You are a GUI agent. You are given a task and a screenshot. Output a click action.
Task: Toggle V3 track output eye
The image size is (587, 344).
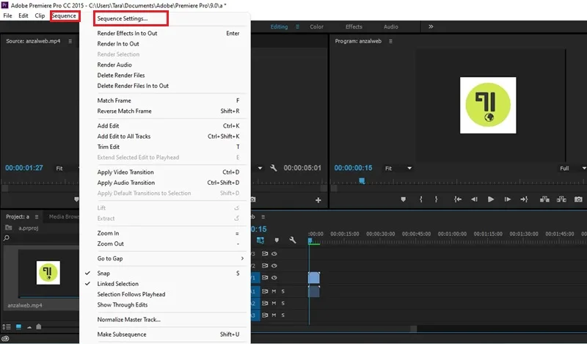(274, 254)
